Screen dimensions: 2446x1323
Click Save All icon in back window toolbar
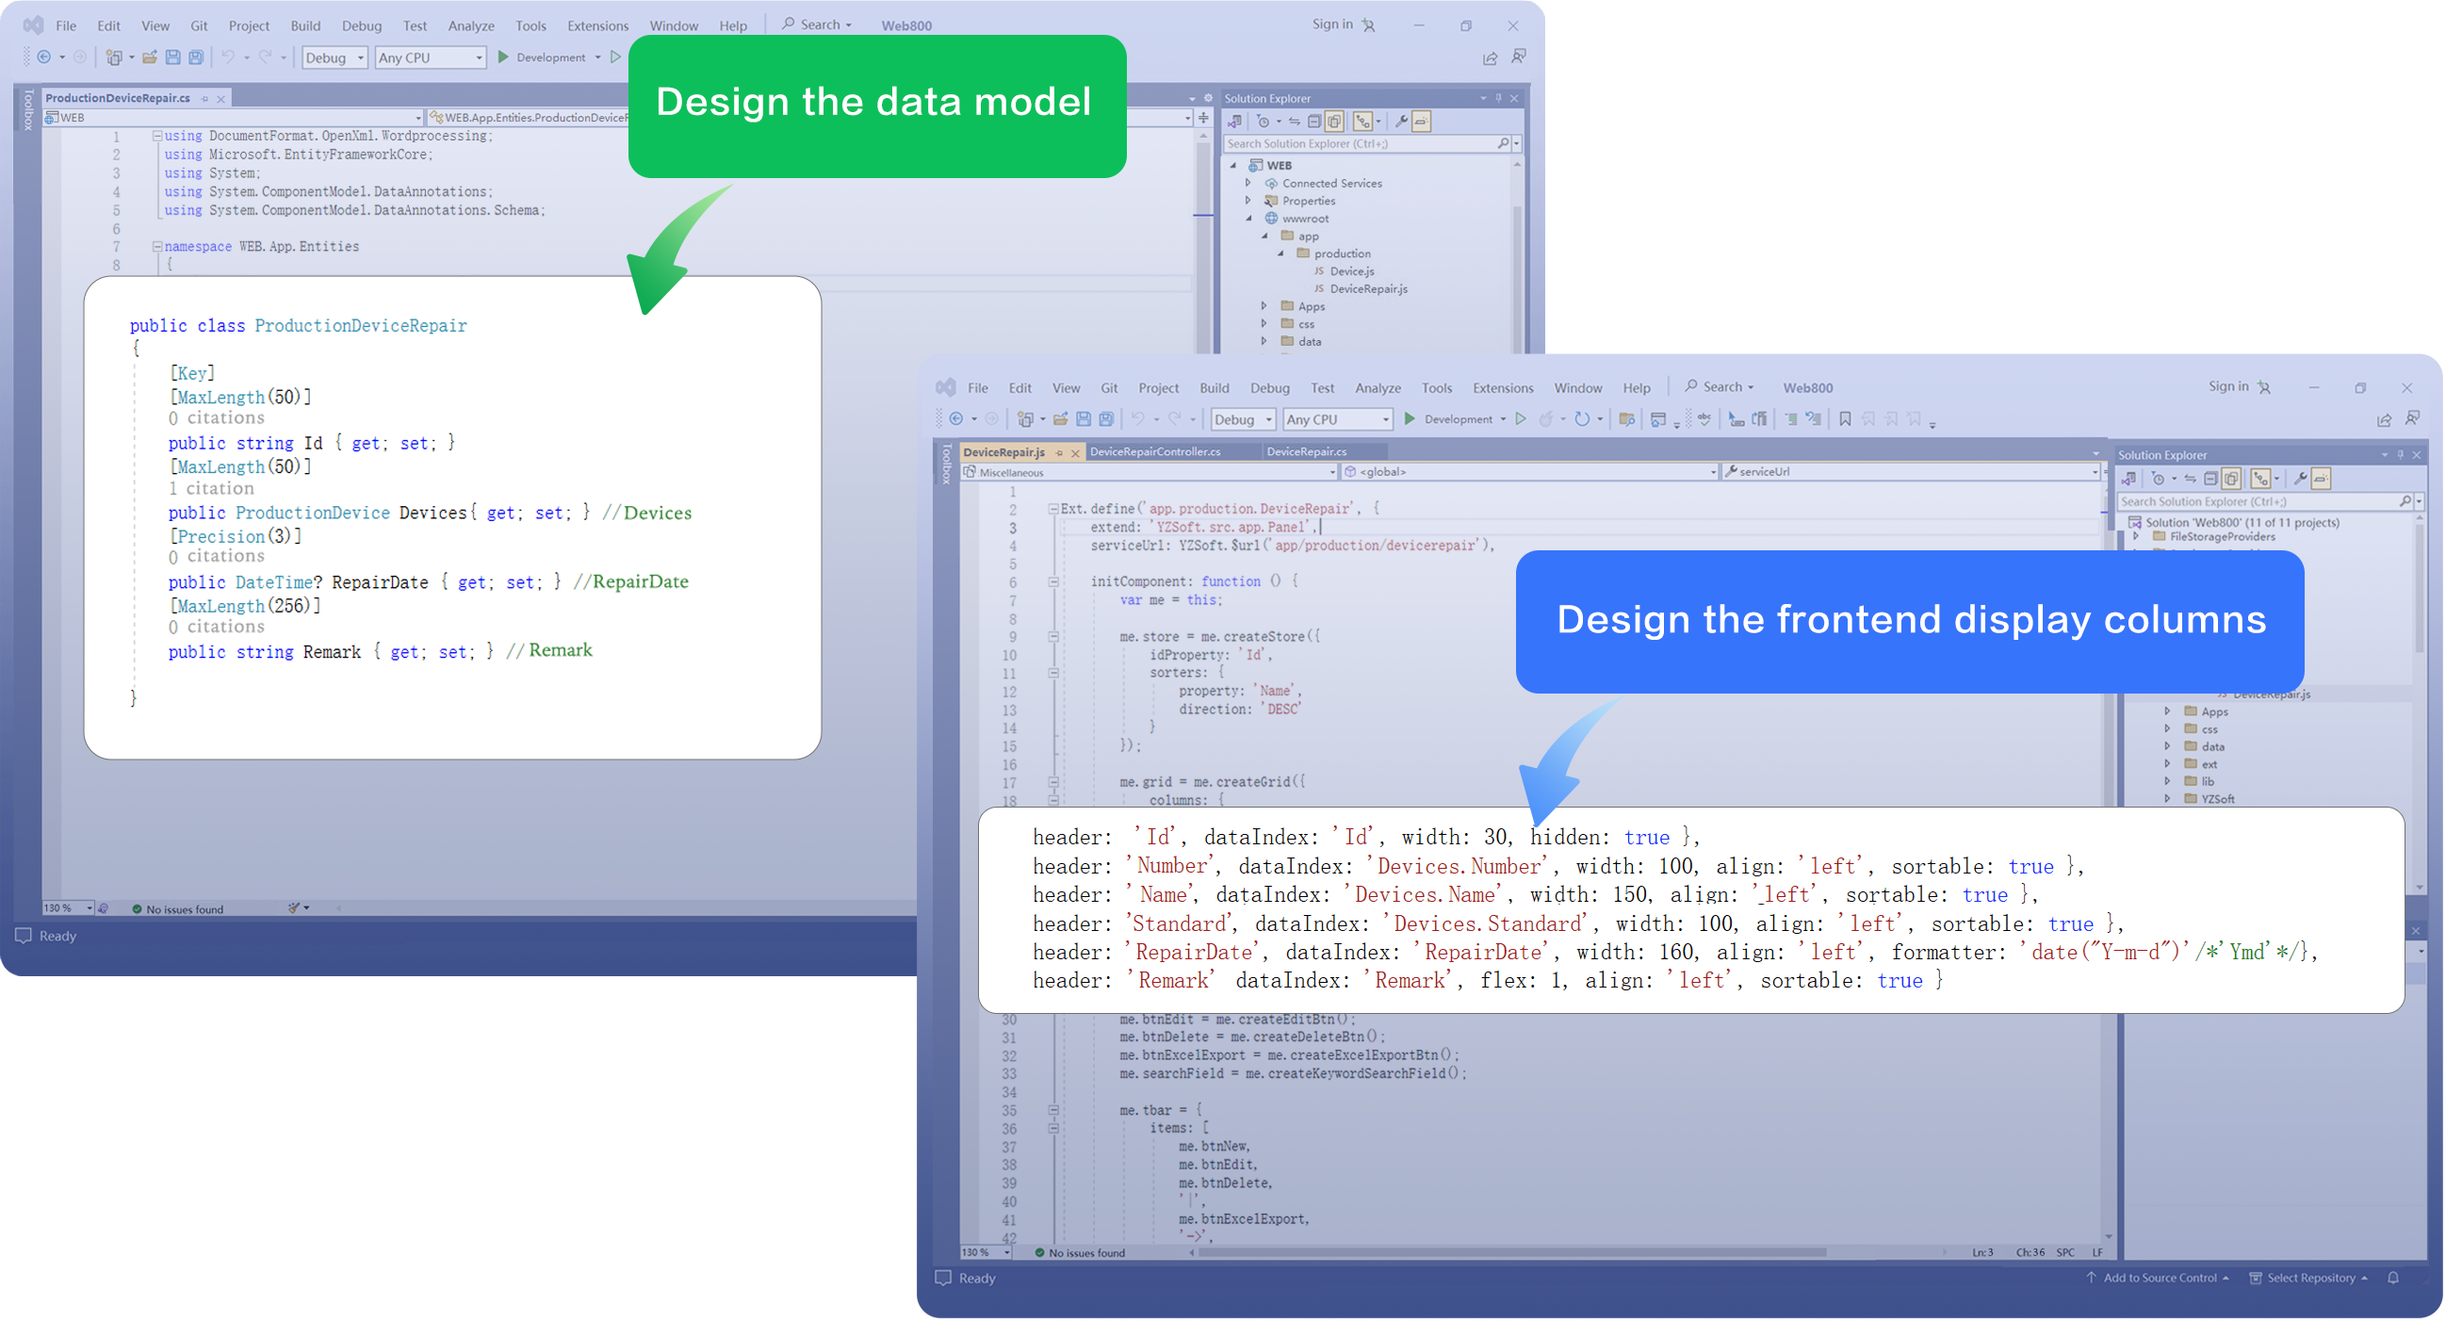196,57
